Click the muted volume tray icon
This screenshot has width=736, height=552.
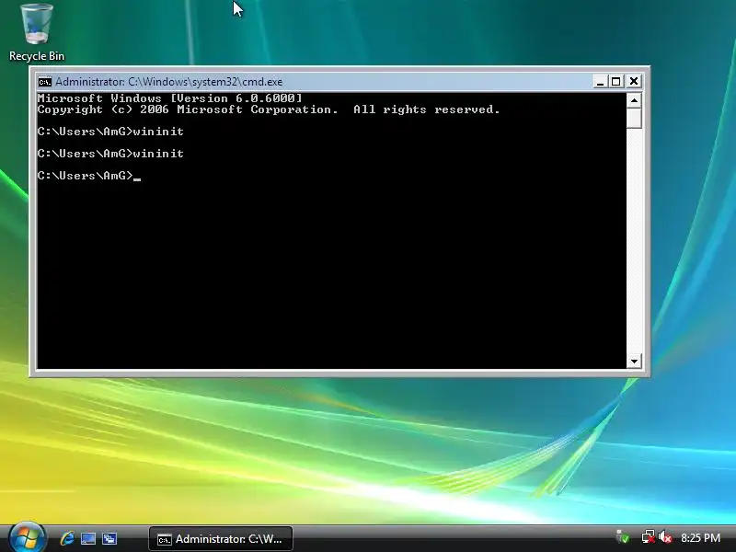pyautogui.click(x=665, y=537)
